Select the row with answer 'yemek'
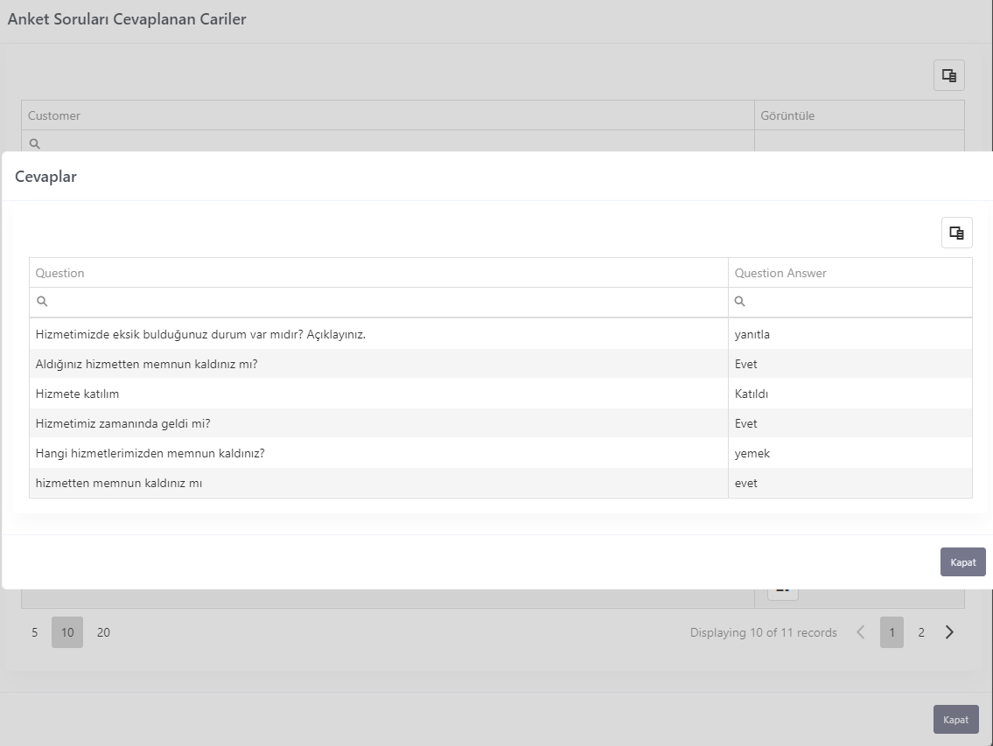Screen dimensions: 993x746 coord(500,453)
